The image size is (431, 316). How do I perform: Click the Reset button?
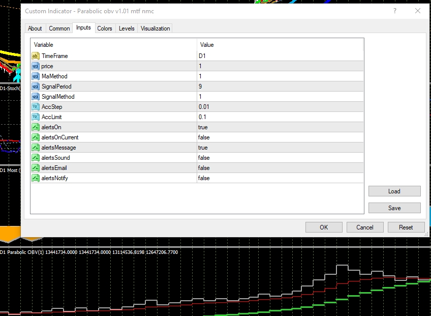tap(406, 227)
